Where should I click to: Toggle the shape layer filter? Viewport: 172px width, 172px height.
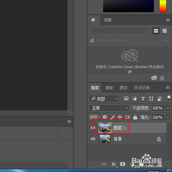tap(151, 99)
